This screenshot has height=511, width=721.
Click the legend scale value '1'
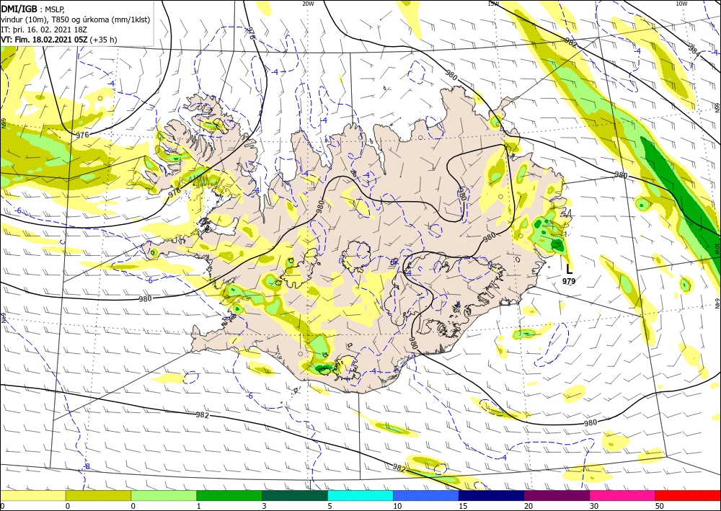199,506
